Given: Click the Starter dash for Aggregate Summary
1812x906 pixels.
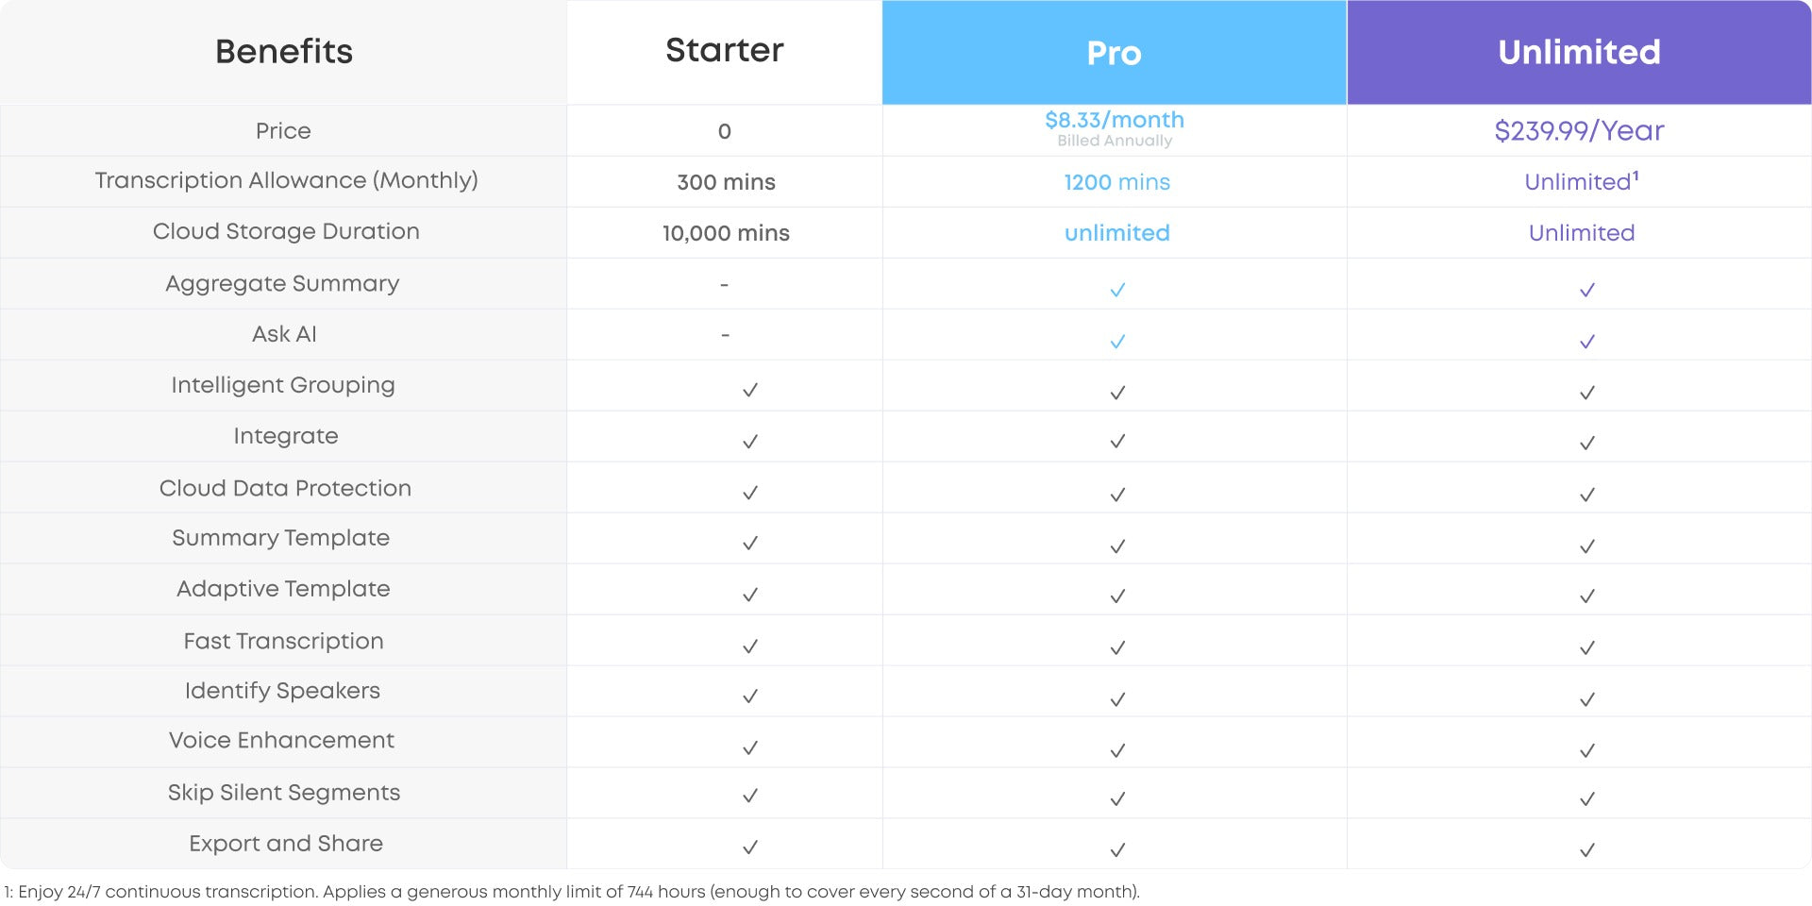Looking at the screenshot, I should coord(724,284).
